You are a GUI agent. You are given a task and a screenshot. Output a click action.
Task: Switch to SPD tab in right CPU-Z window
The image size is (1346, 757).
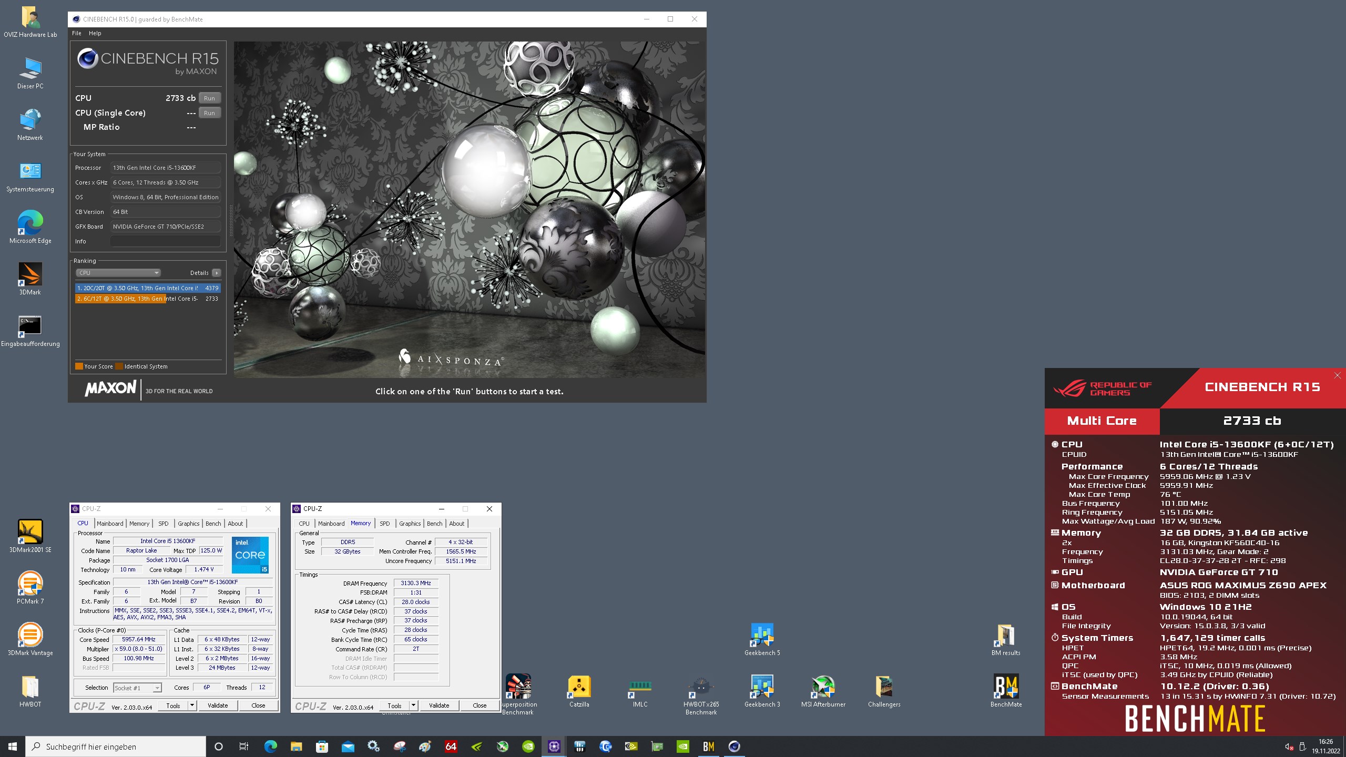coord(385,524)
